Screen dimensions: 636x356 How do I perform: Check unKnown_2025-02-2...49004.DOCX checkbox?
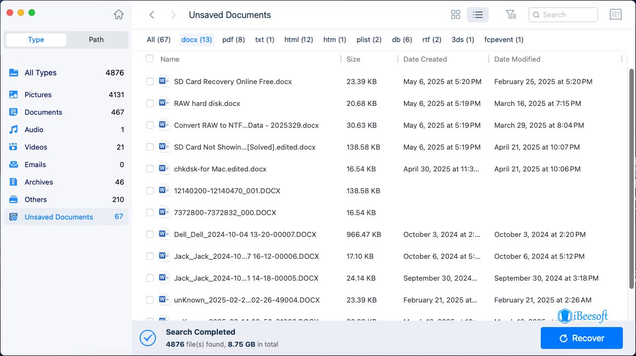point(149,300)
